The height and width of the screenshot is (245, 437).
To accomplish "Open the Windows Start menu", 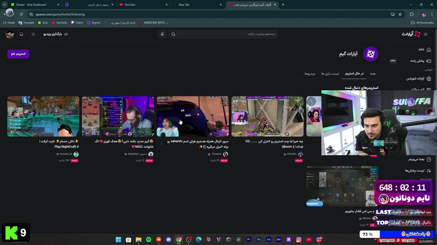I will 118,240.
